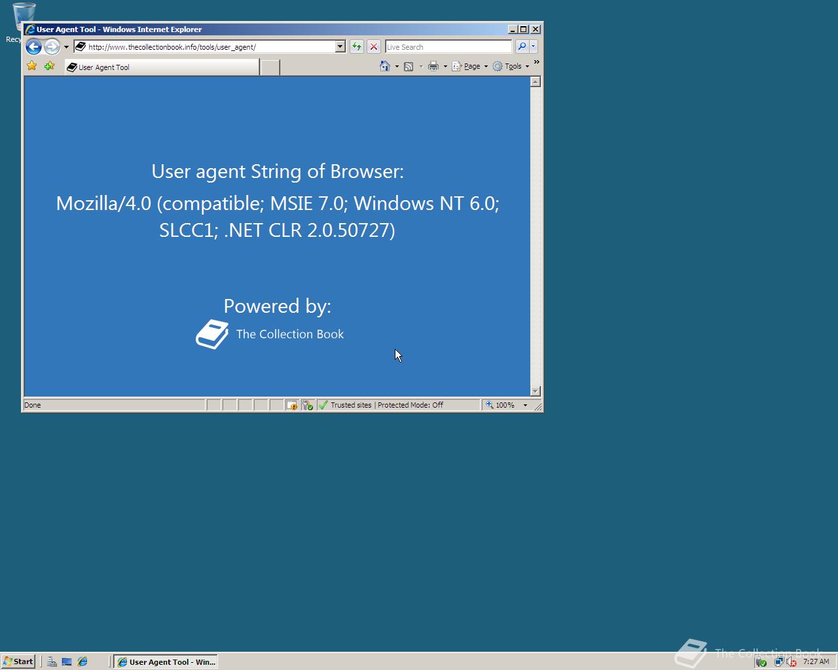Click the manage add-ons status icon
The image size is (838, 670).
coord(308,405)
